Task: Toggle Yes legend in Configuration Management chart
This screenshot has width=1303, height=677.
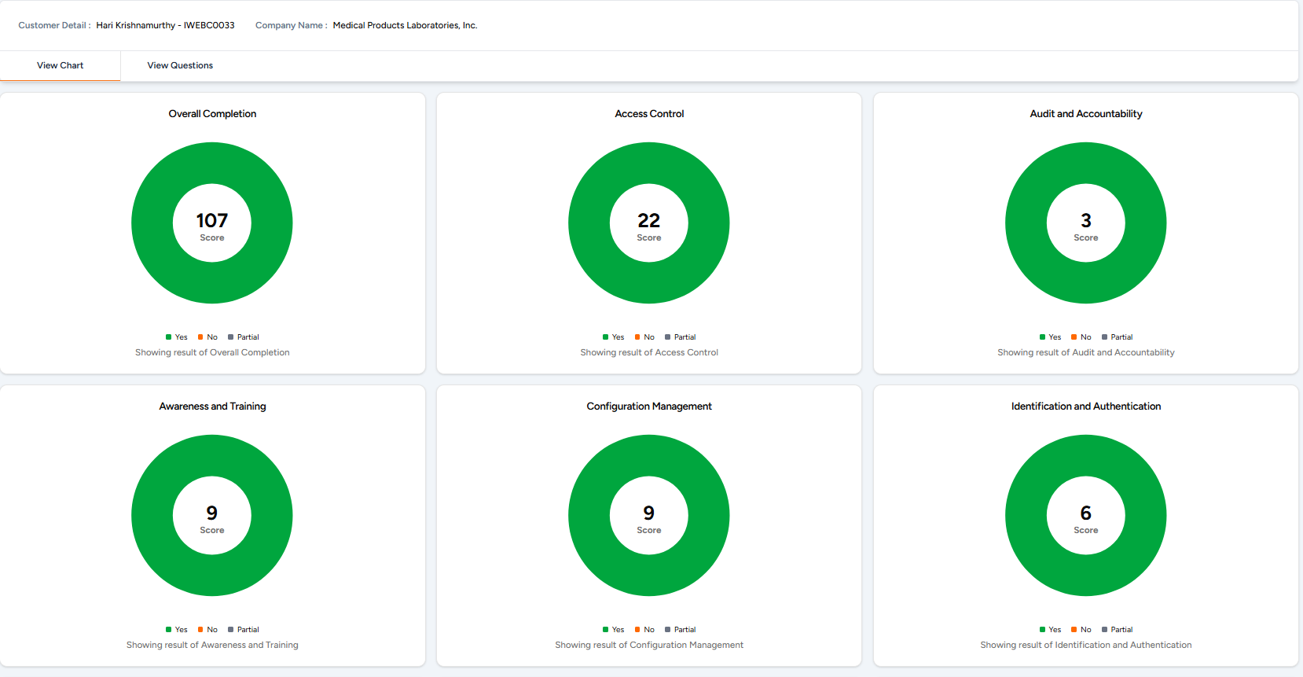Action: pos(614,630)
